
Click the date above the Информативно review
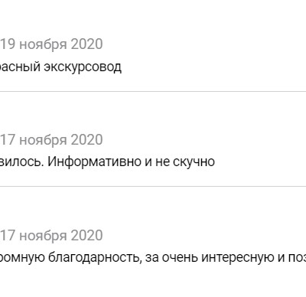pos(51,140)
